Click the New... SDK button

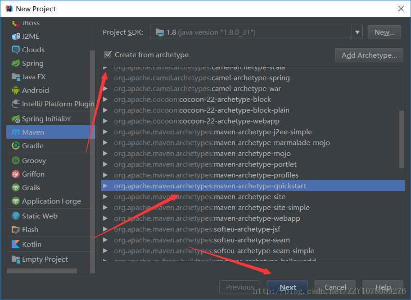384,32
